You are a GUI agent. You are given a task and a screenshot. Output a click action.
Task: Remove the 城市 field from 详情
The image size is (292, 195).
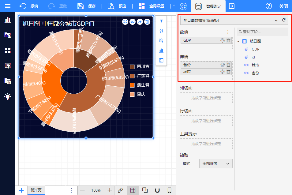(x=228, y=72)
